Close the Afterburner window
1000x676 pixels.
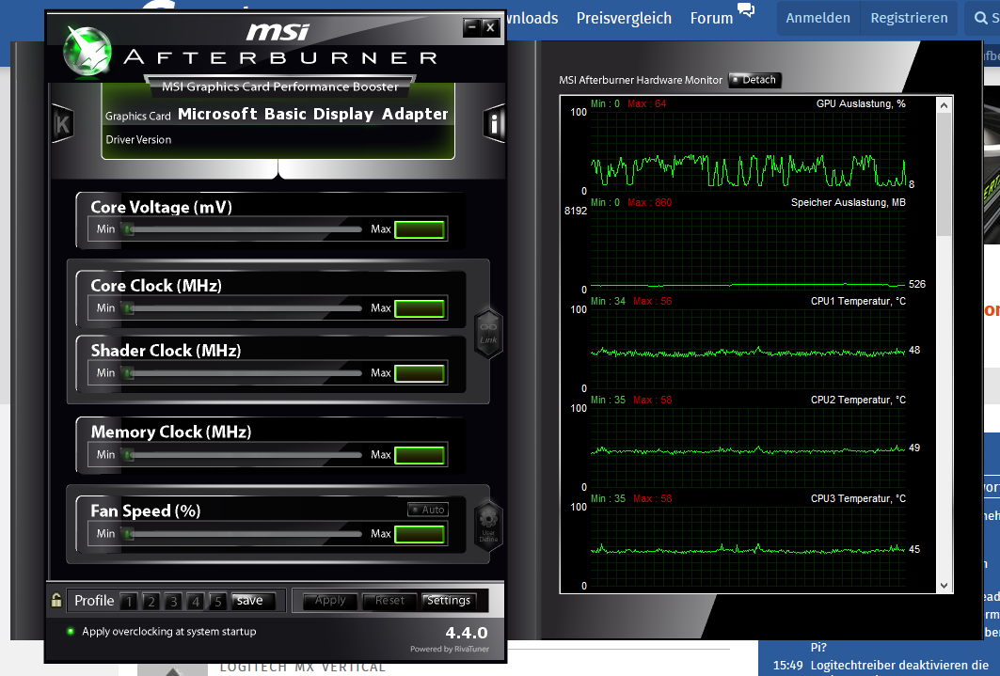point(490,26)
